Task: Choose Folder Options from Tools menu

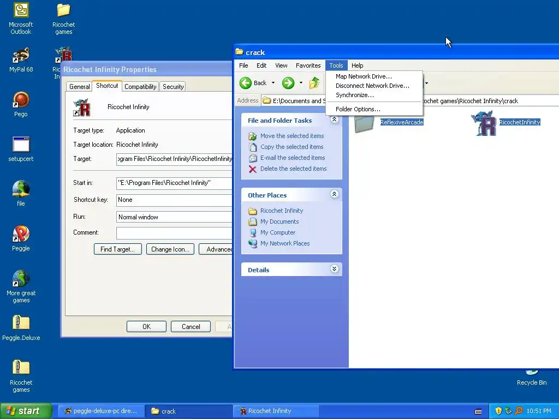Action: point(374,109)
